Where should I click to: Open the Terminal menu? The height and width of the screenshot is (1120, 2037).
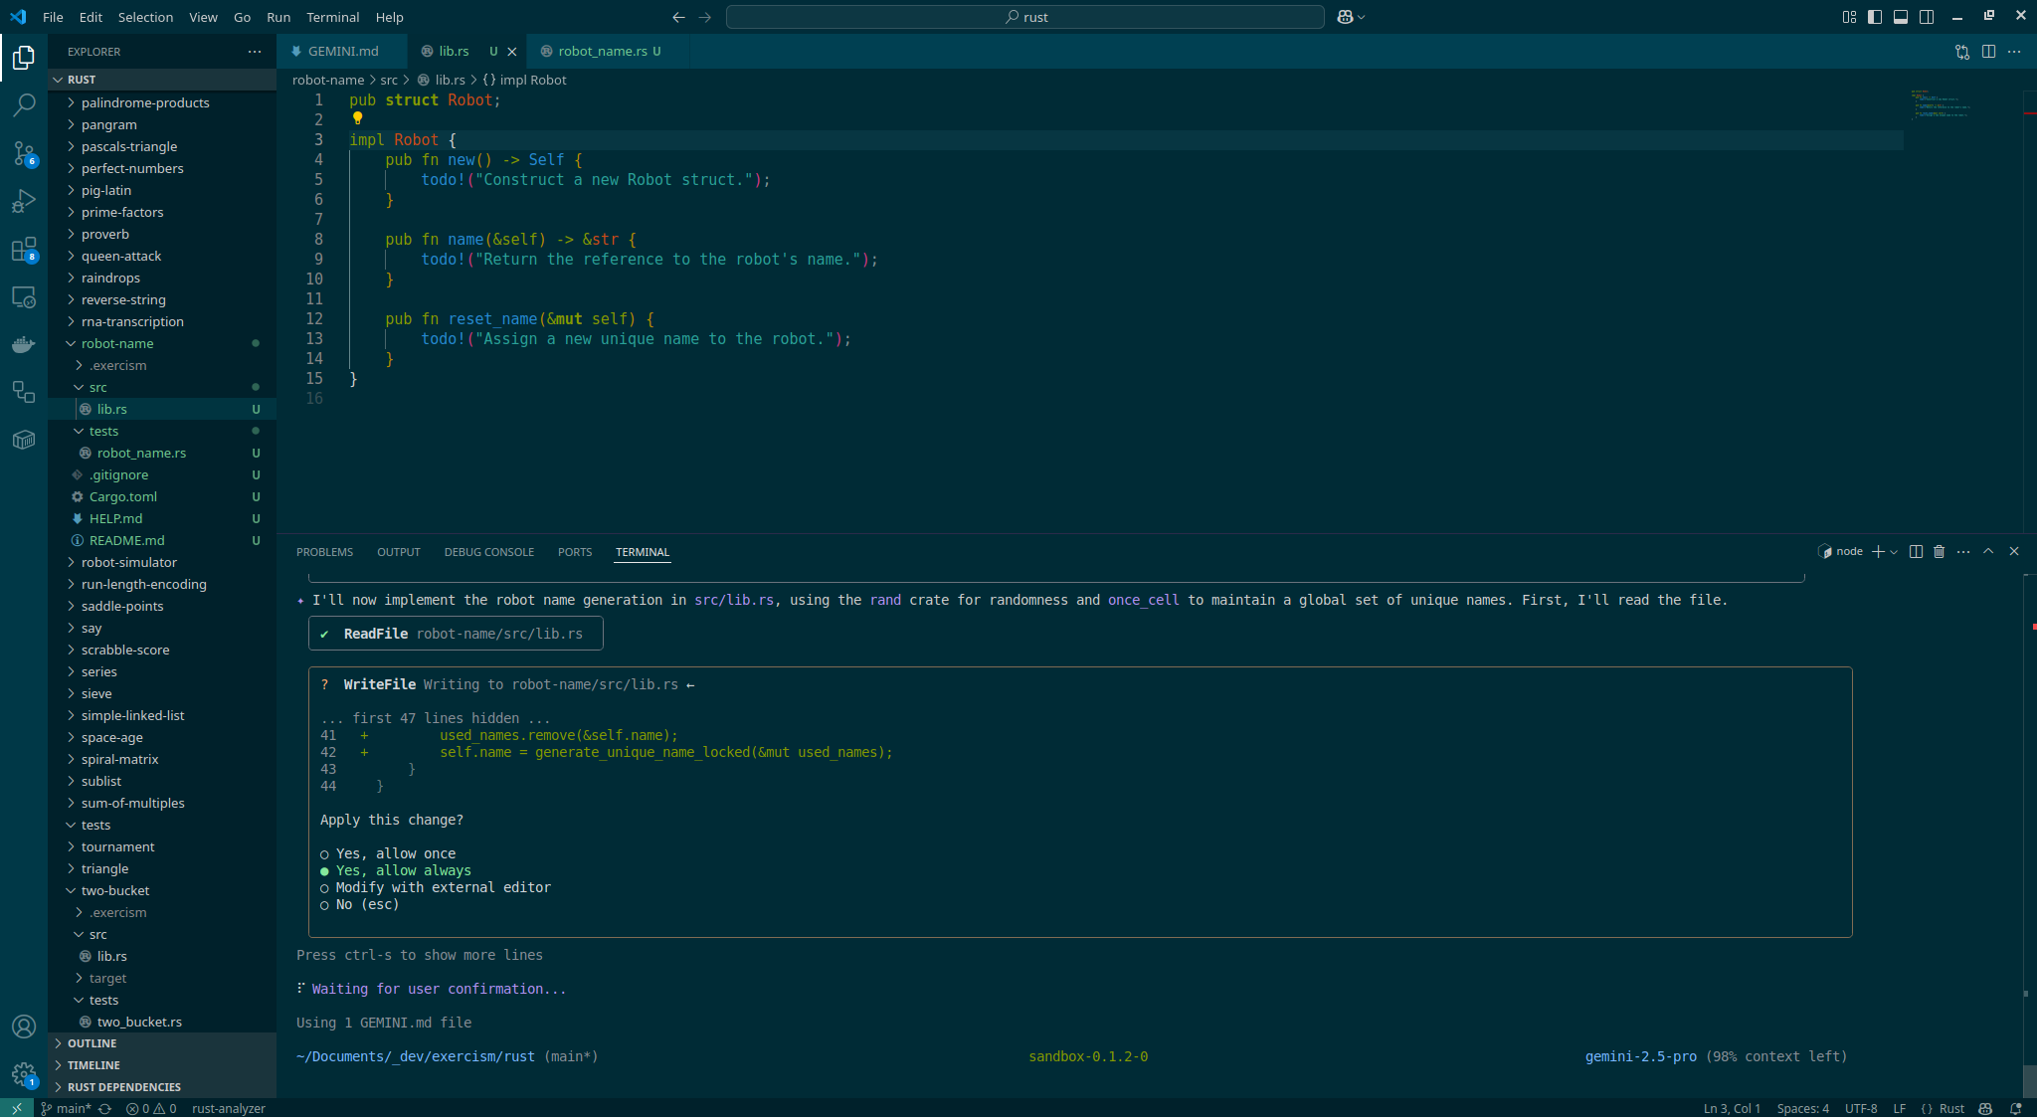click(x=332, y=17)
